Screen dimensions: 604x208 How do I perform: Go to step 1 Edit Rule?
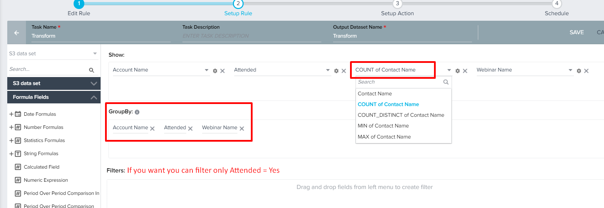79,4
